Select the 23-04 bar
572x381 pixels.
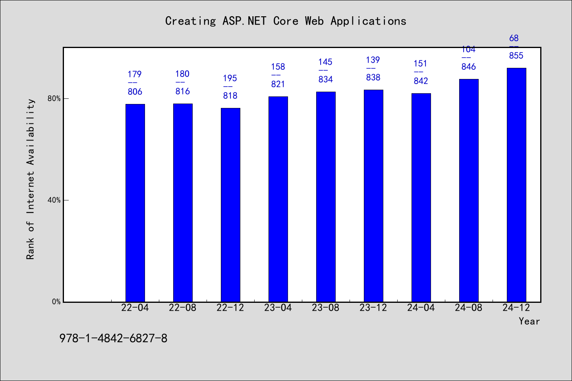tap(278, 199)
